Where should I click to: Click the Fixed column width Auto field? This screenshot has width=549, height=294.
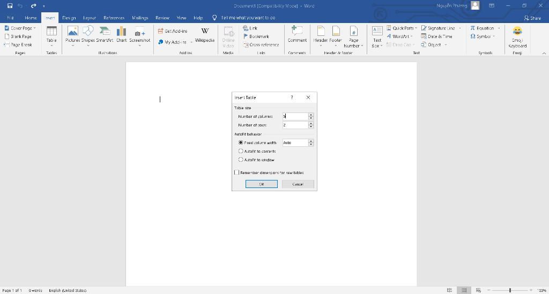[295, 142]
